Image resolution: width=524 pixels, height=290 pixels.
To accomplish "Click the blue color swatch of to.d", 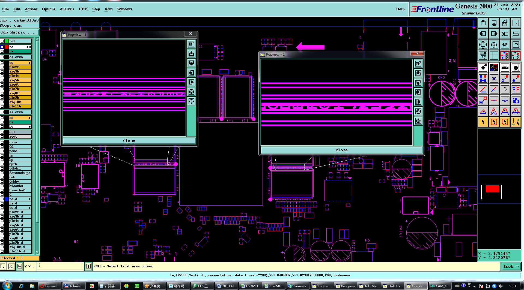I will coord(7,199).
